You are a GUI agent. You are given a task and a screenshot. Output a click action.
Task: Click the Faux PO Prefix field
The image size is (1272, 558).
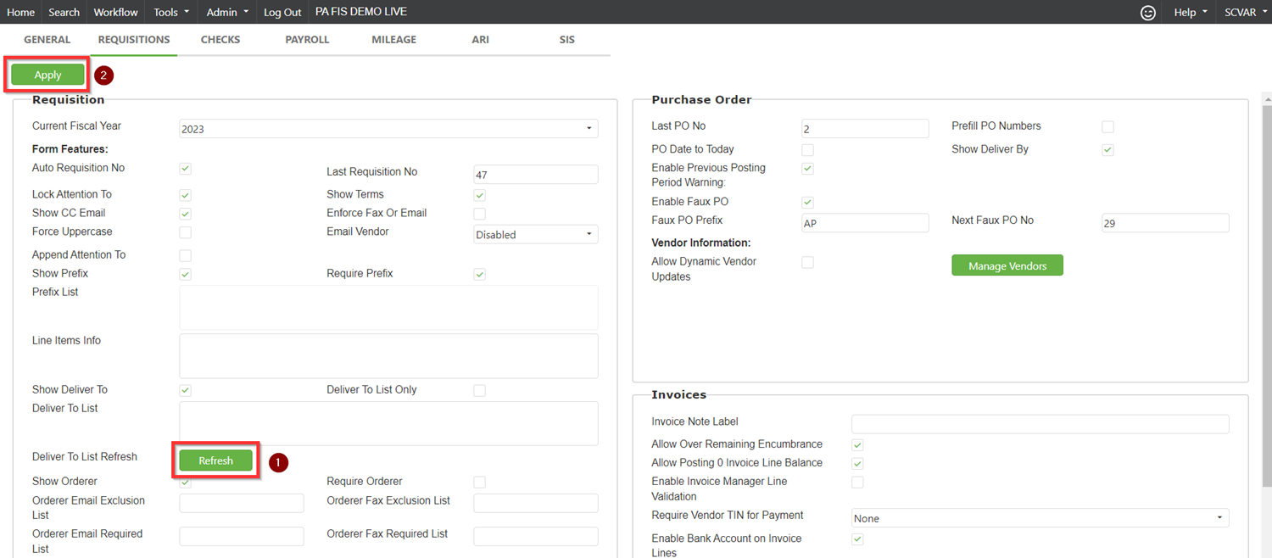pos(864,223)
